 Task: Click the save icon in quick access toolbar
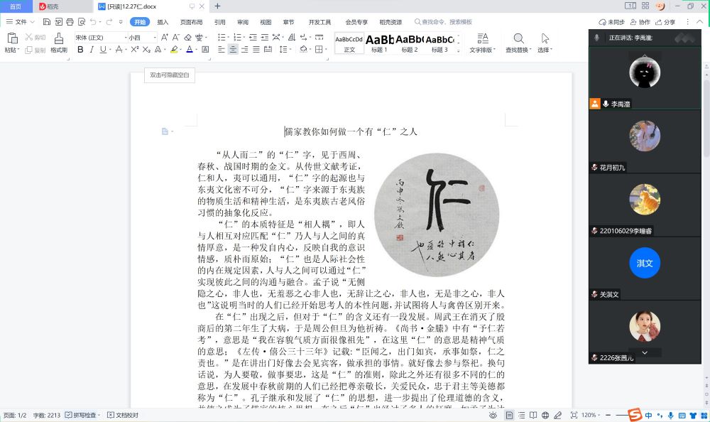46,22
